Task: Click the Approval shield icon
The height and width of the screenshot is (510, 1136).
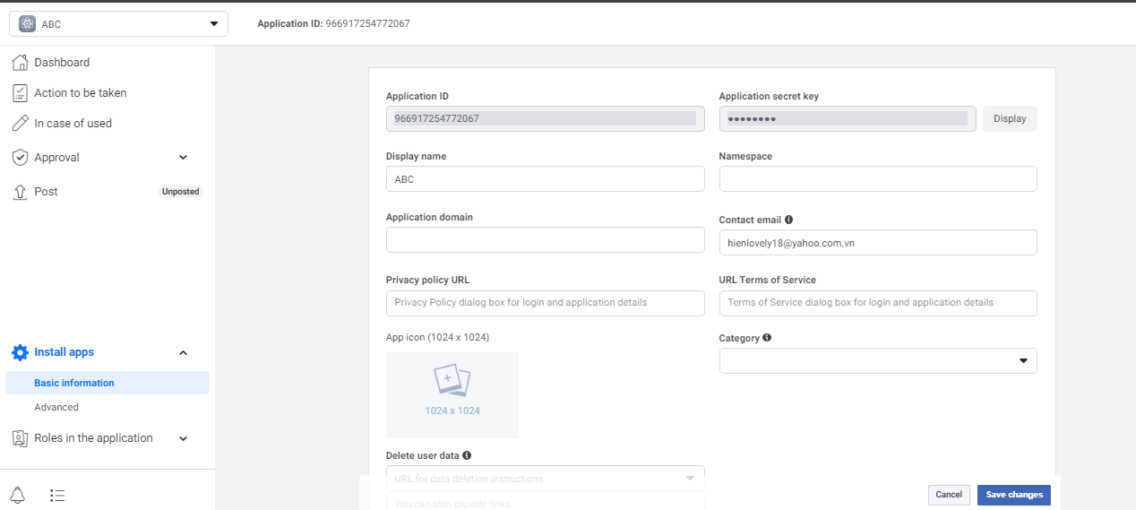Action: (20, 158)
